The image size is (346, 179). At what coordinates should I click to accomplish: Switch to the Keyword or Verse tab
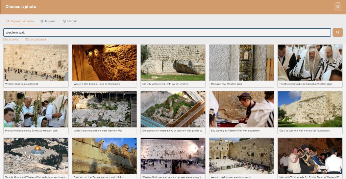click(20, 21)
